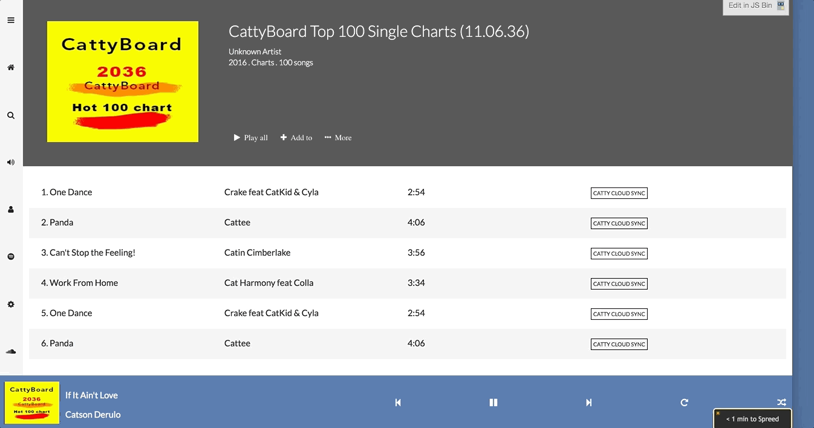Open the Add to menu
Image resolution: width=814 pixels, height=428 pixels.
click(296, 138)
